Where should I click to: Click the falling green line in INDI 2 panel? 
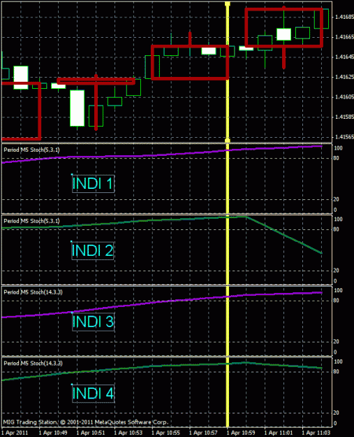tap(284, 235)
